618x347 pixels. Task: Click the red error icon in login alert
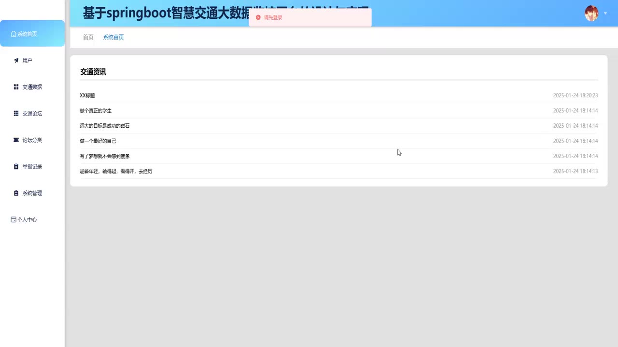click(x=258, y=17)
